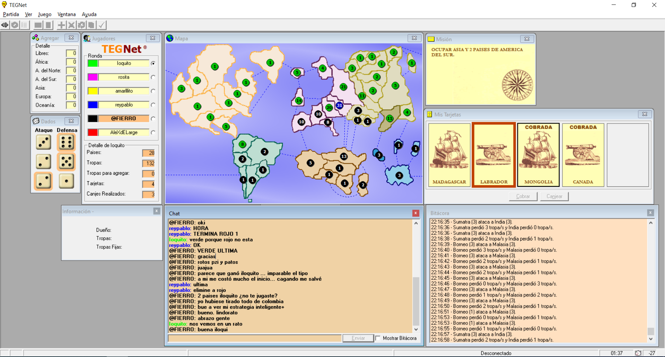The width and height of the screenshot is (665, 357).
Task: Select the LABRADOR card
Action: (494, 155)
